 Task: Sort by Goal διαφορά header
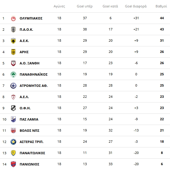click(136, 6)
